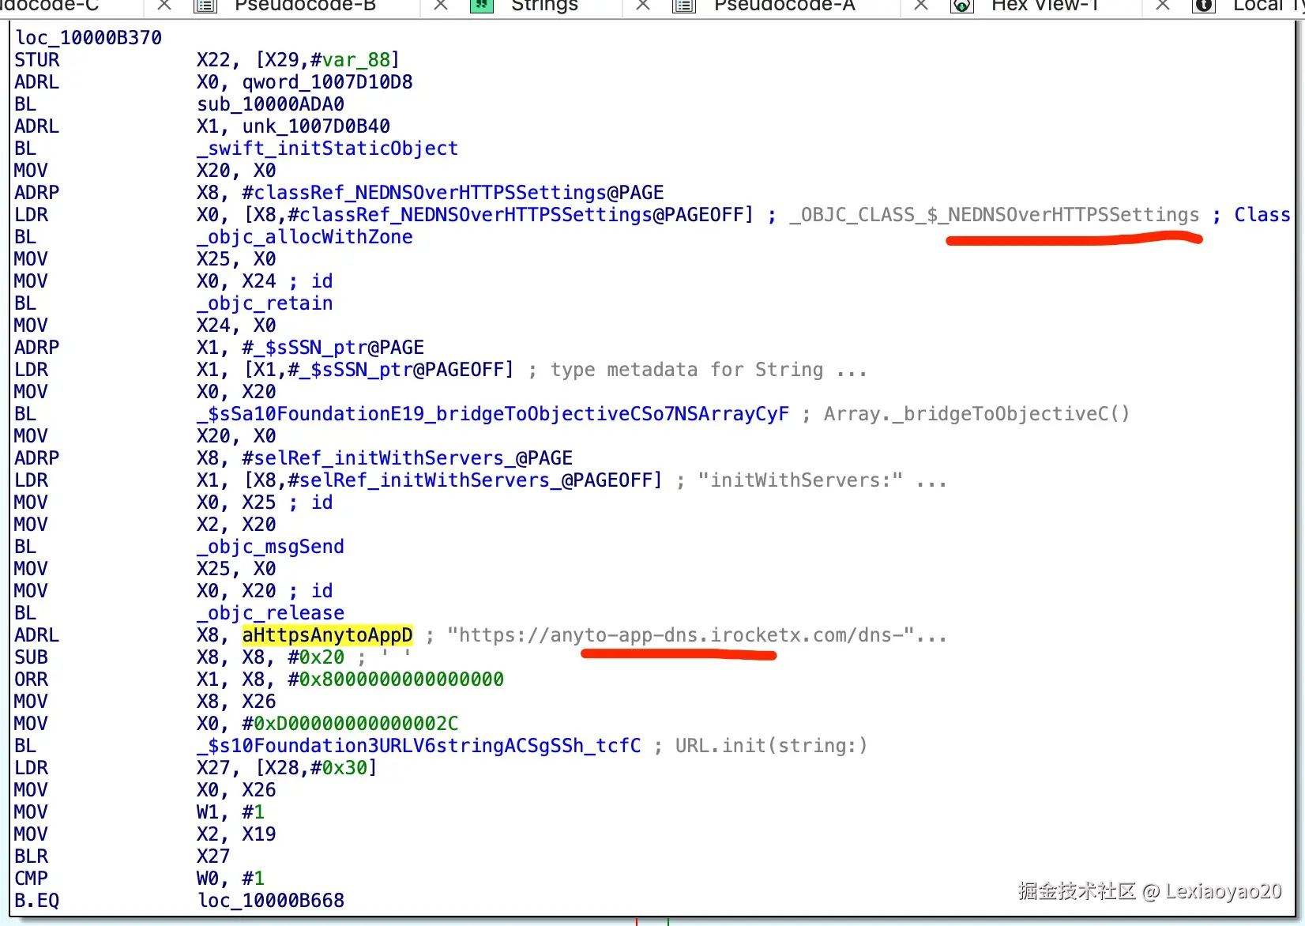Screen dimensions: 1305x926
Task: Click the green Strings tab icon
Action: [x=482, y=6]
